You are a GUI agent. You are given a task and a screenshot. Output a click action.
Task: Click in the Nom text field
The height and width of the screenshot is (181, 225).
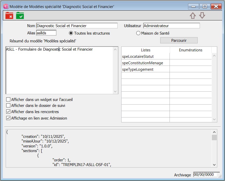tap(77, 26)
